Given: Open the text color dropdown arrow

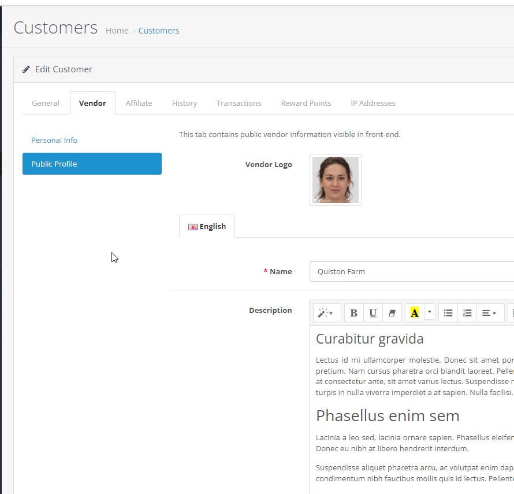Looking at the screenshot, I should 430,312.
